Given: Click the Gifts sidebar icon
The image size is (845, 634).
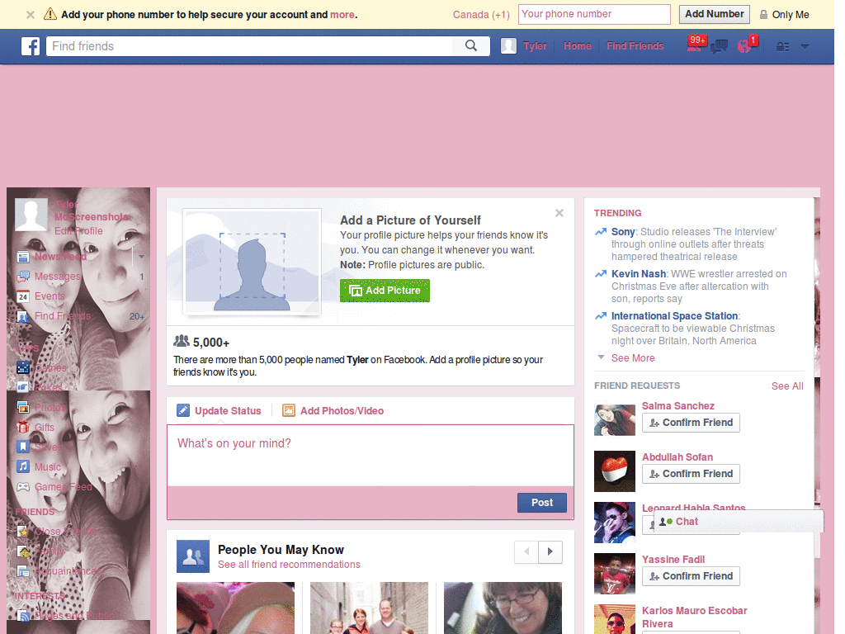Looking at the screenshot, I should [23, 427].
